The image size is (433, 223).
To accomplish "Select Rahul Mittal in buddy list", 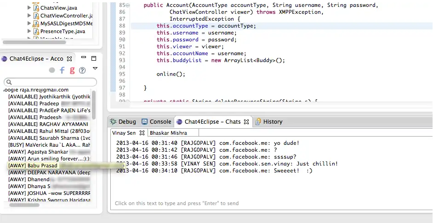I will 49,131.
